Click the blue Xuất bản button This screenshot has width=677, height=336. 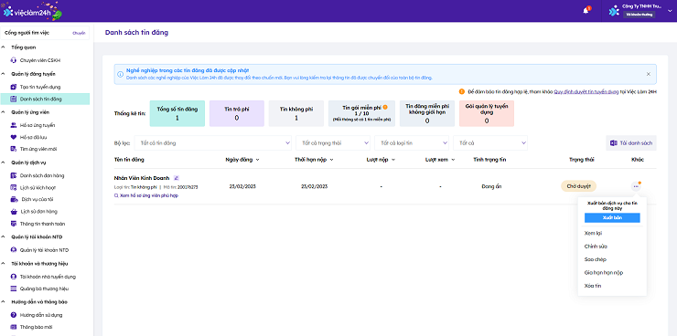pos(612,218)
